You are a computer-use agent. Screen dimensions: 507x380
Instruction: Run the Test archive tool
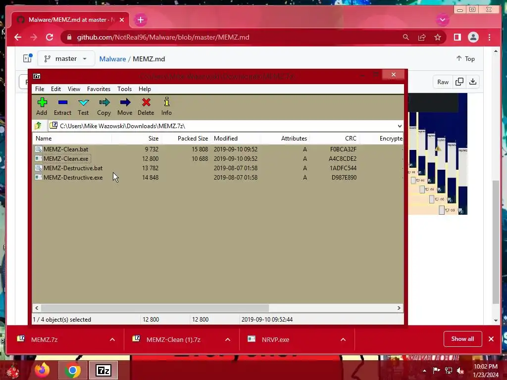[83, 107]
